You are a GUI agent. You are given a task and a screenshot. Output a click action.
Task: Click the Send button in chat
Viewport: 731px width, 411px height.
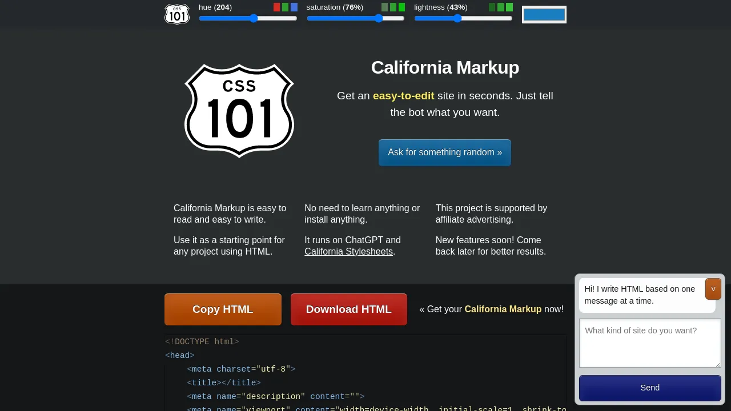650,388
